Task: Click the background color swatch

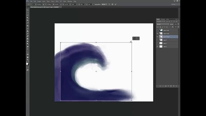Action: click(28, 65)
